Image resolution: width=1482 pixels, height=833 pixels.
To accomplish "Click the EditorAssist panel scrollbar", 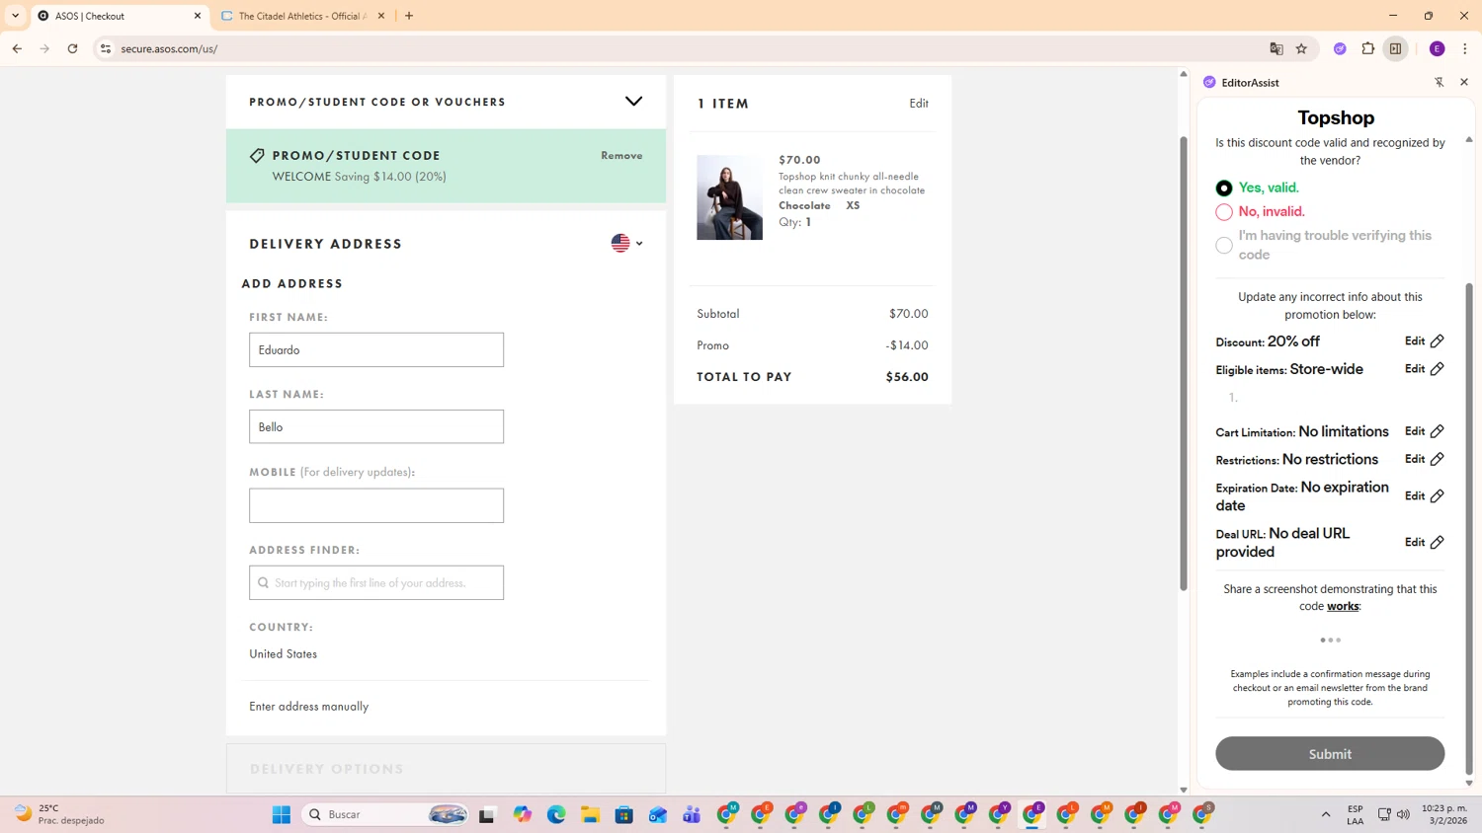I will coord(1469,528).
